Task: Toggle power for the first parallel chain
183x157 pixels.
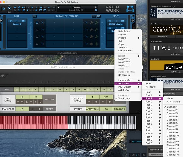Action: (x=37, y=23)
